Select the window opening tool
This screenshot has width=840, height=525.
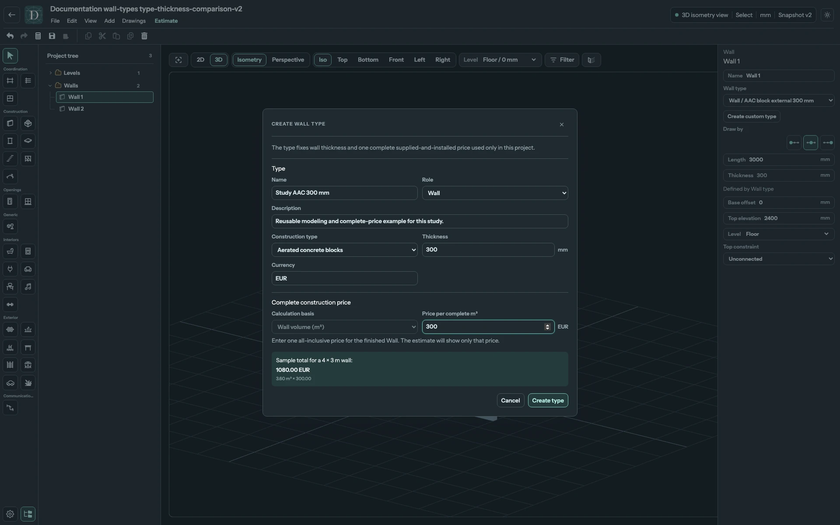coord(28,202)
